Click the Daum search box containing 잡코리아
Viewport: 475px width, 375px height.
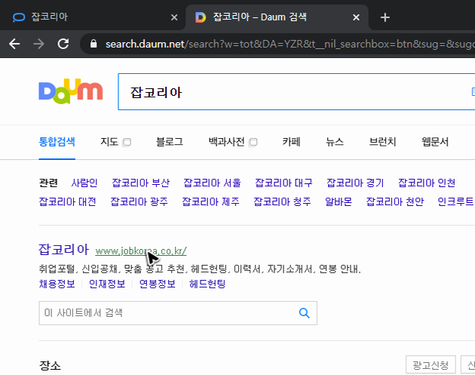pos(296,91)
